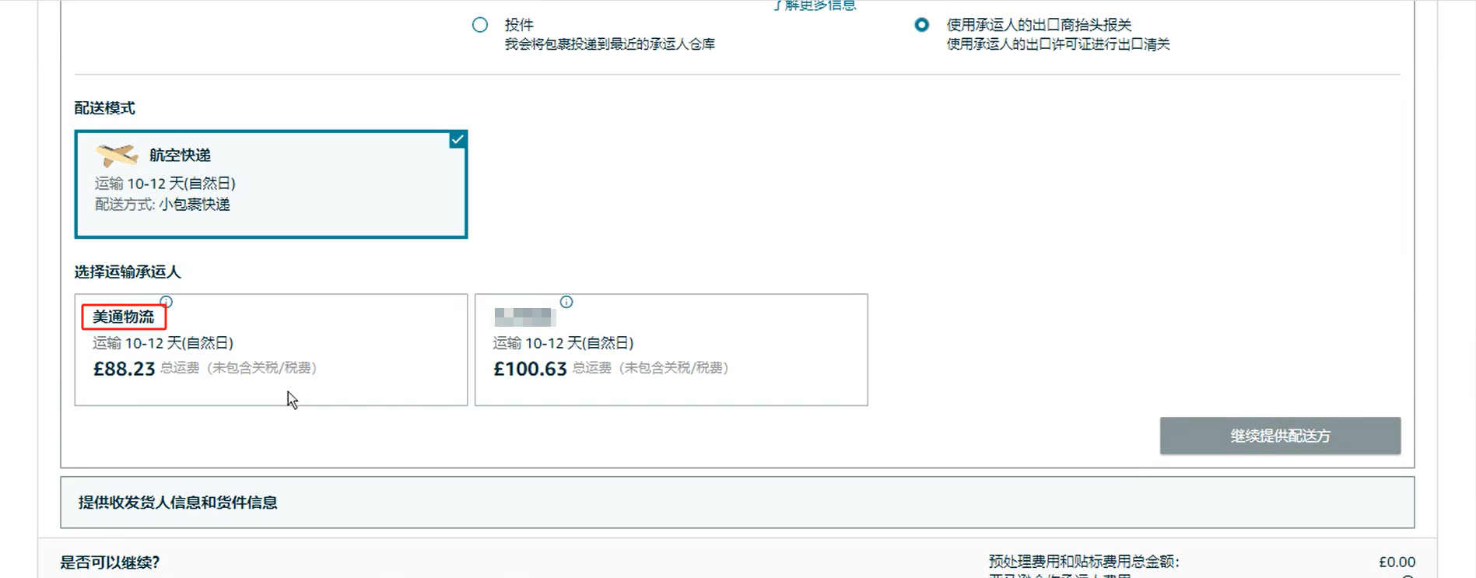
Task: Click 预处理费用和贴标费用总金额 label
Action: coord(1084,562)
